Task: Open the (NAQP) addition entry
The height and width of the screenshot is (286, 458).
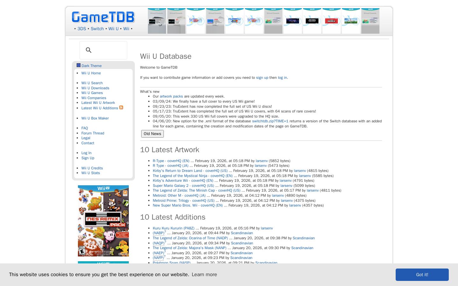Action: coord(159,243)
